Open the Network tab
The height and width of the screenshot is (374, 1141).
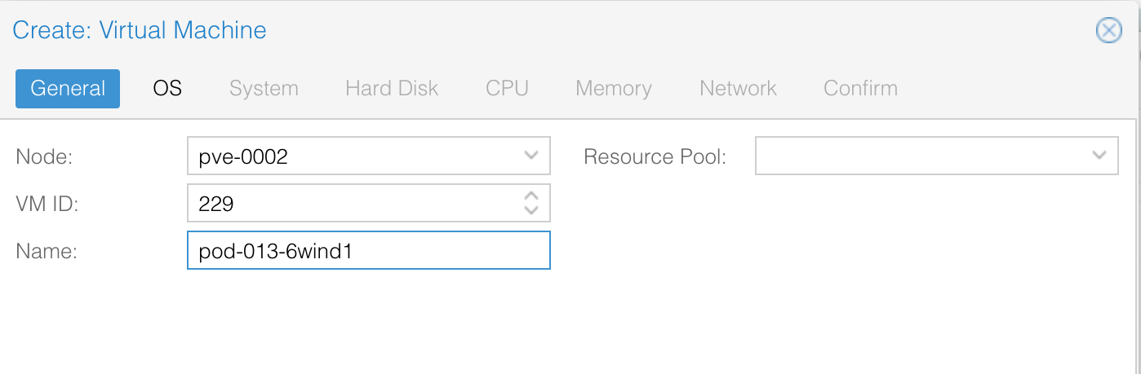(738, 88)
